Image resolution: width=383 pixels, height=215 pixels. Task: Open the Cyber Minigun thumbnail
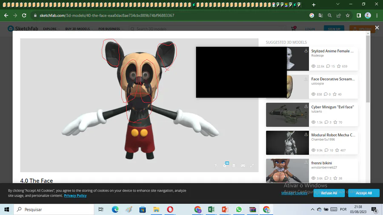(288, 115)
